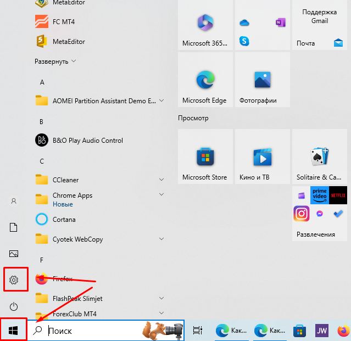
Task: Open the Documents sidebar icon
Action: coord(14,227)
